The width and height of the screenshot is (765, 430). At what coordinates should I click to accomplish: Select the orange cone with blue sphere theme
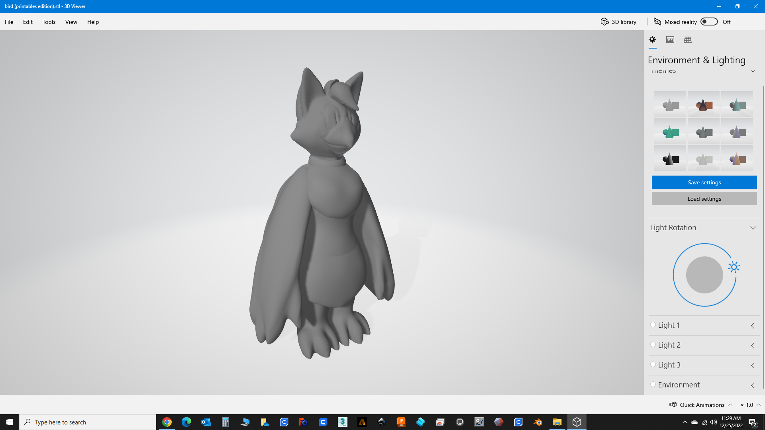tap(737, 158)
